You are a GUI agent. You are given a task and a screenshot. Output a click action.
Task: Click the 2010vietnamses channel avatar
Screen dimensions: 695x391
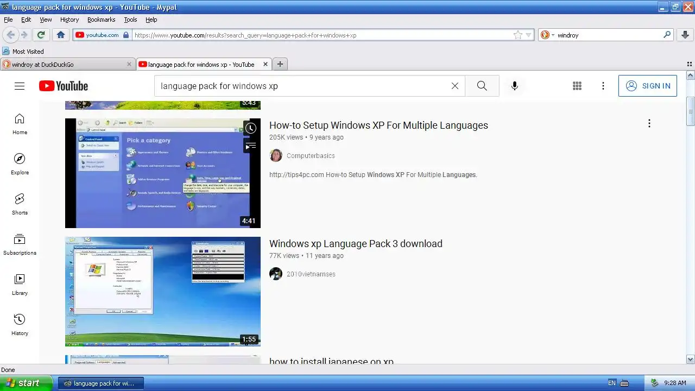click(x=276, y=274)
